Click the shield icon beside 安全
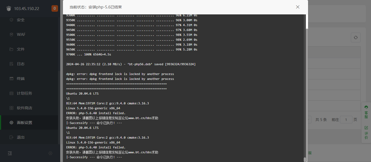 coord(11,20)
